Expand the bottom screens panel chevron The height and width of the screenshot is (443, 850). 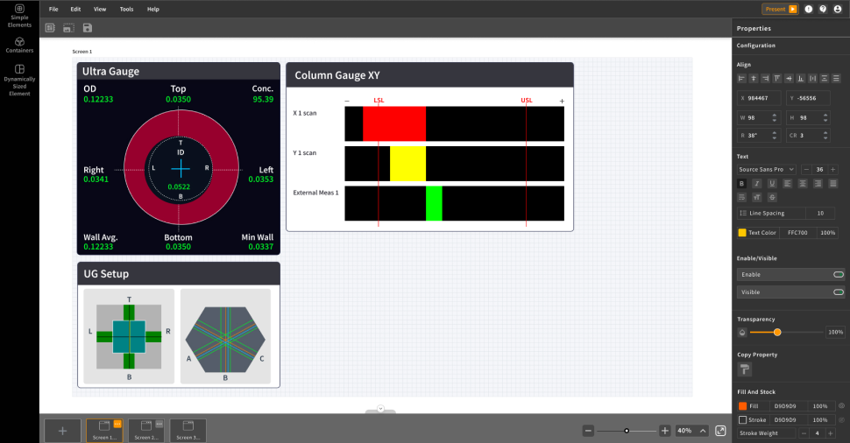point(380,409)
